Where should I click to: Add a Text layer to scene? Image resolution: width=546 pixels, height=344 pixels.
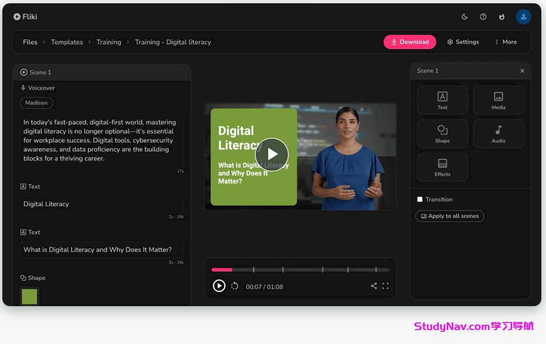coord(442,100)
